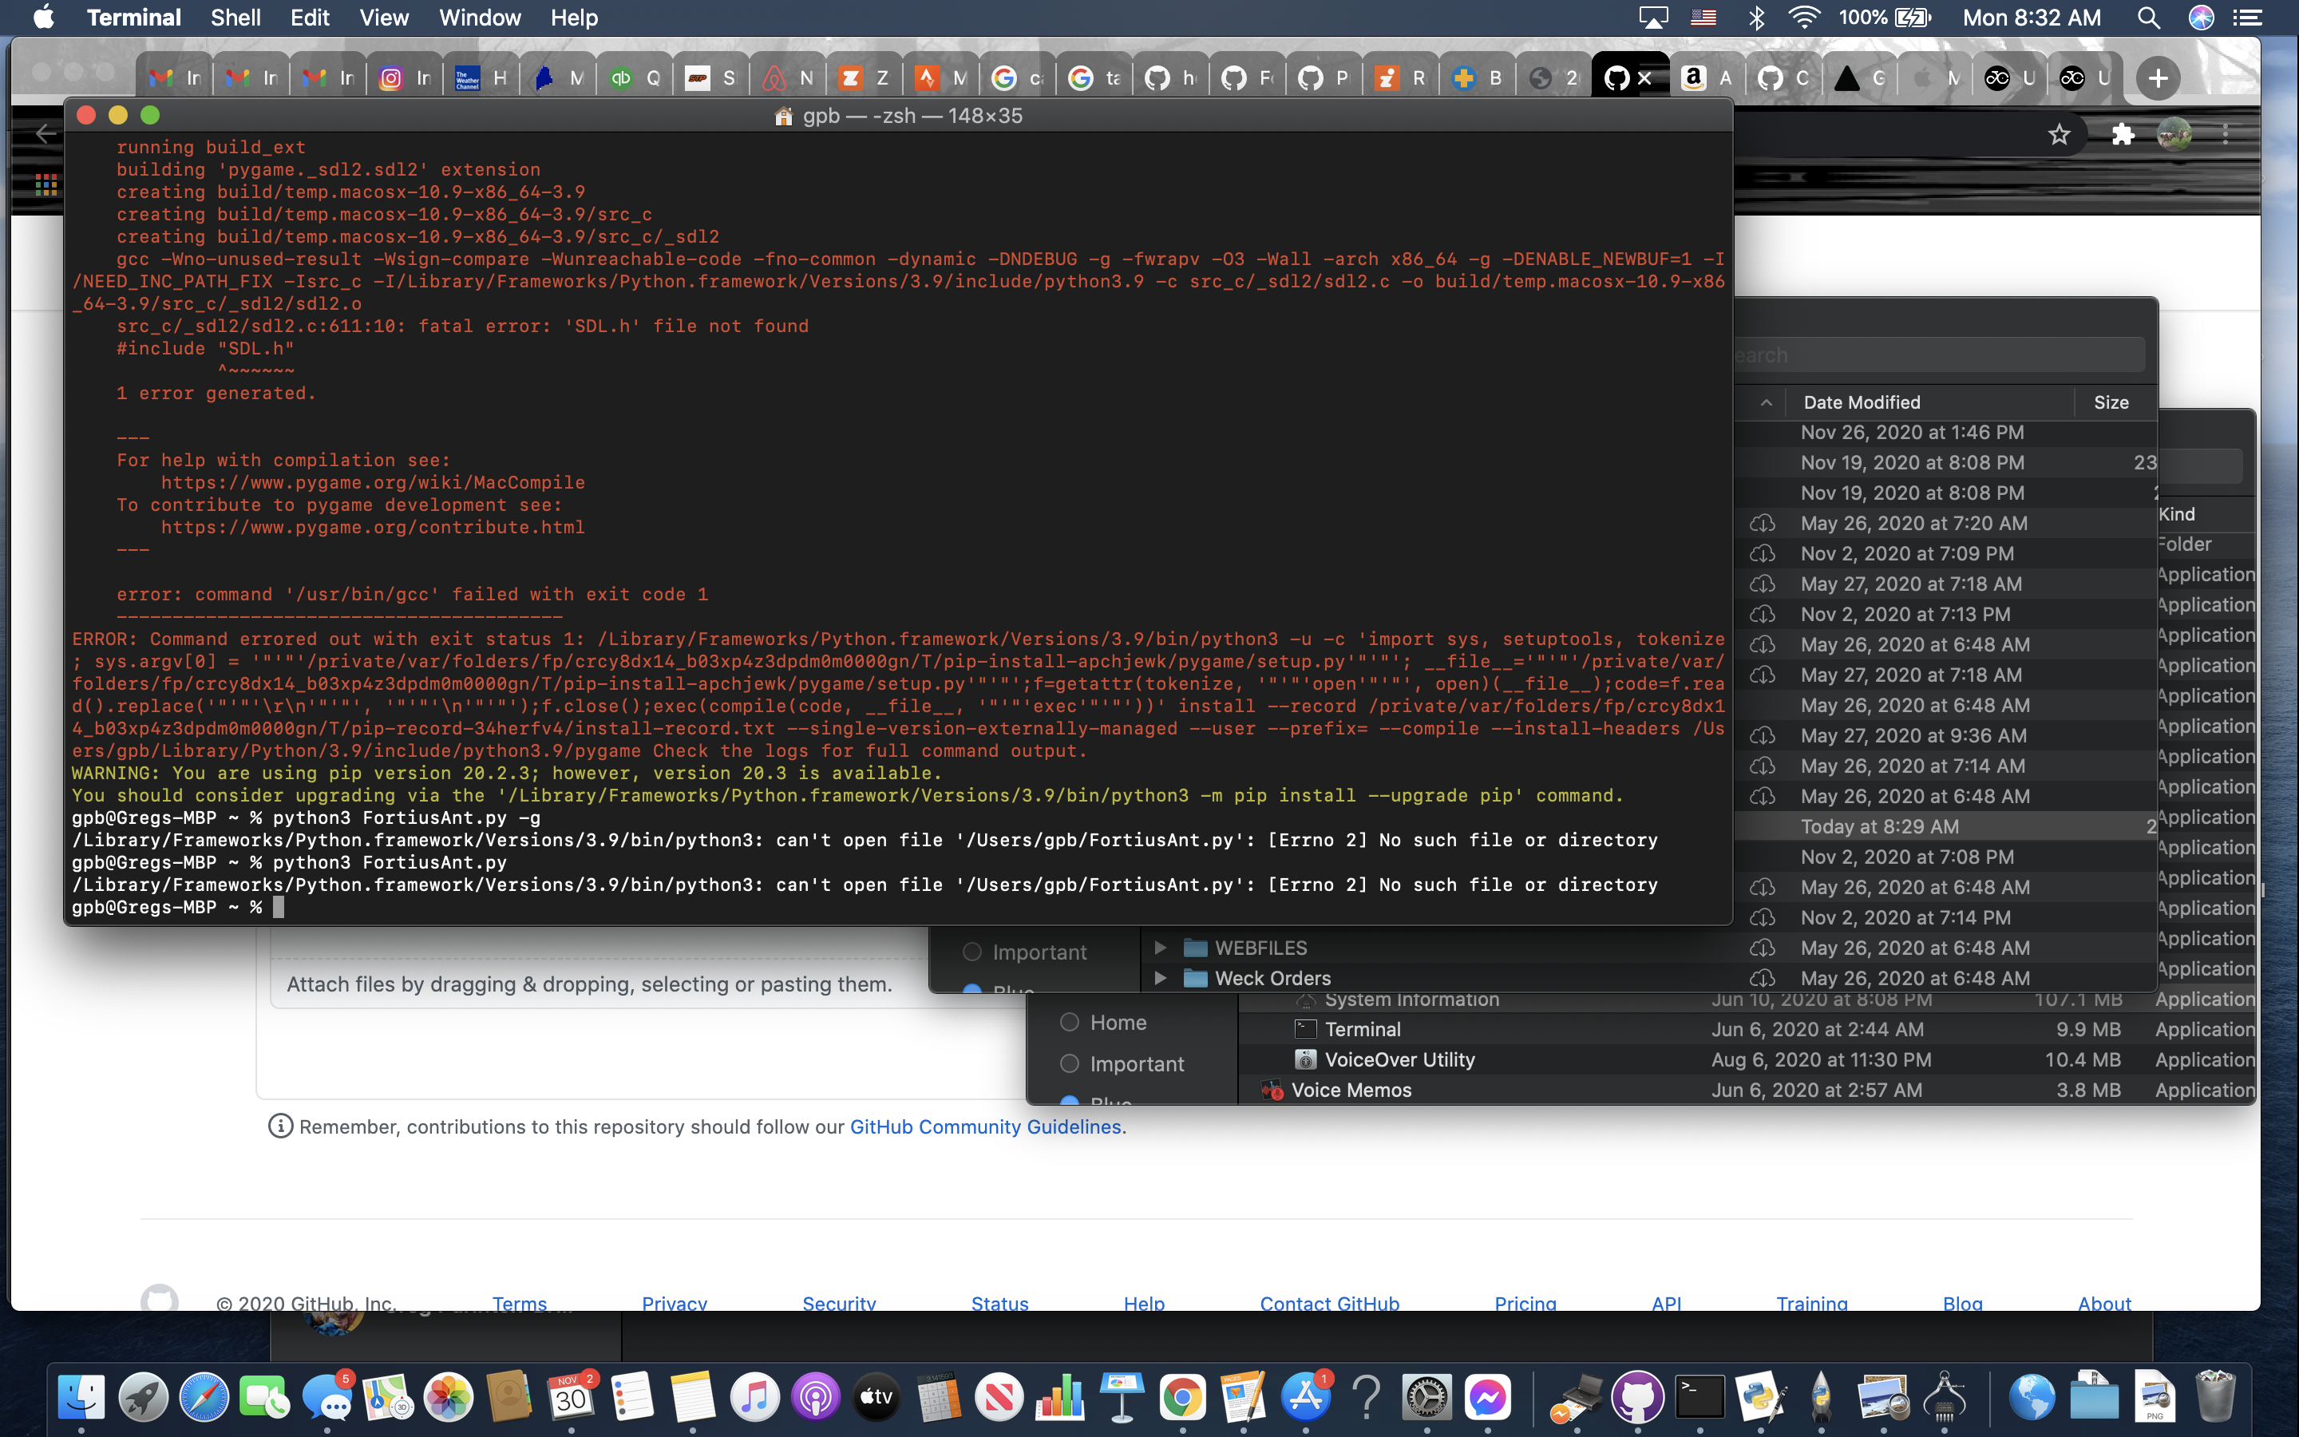Click the Wi-Fi icon in the menu bar
Screen dimensions: 2299x1437
click(x=1803, y=17)
